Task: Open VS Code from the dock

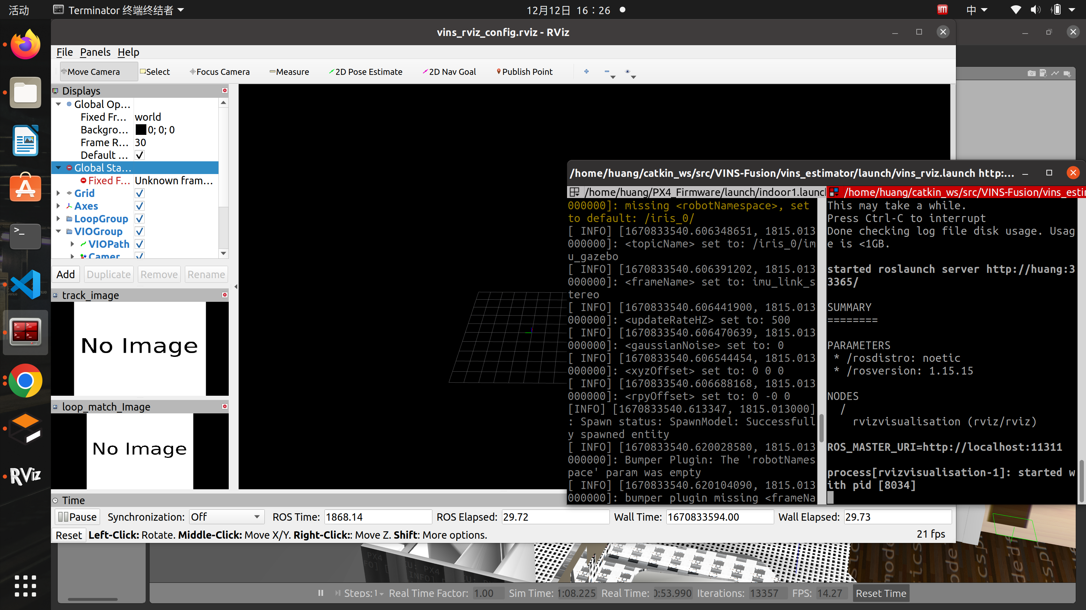Action: 25,285
